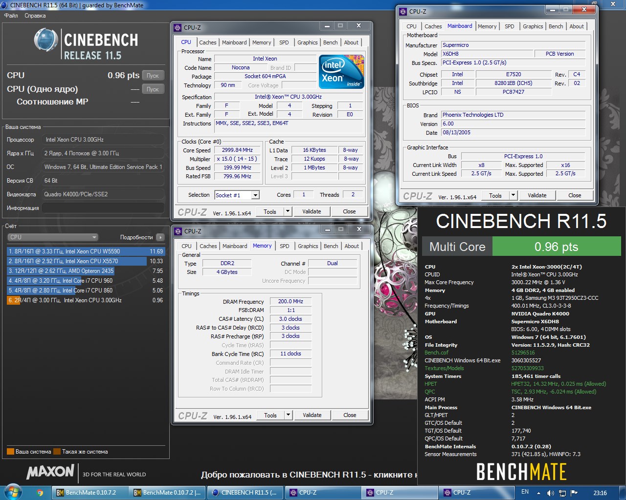The width and height of the screenshot is (626, 500).
Task: Select the Intel Xeon CPU W5590 ranking row
Action: [86, 251]
